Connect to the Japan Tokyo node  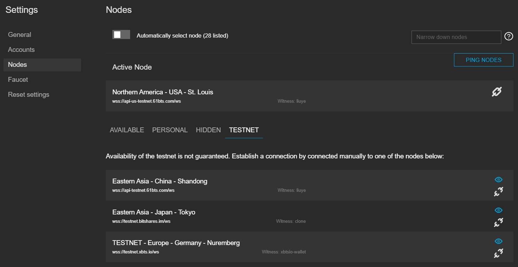(499, 222)
